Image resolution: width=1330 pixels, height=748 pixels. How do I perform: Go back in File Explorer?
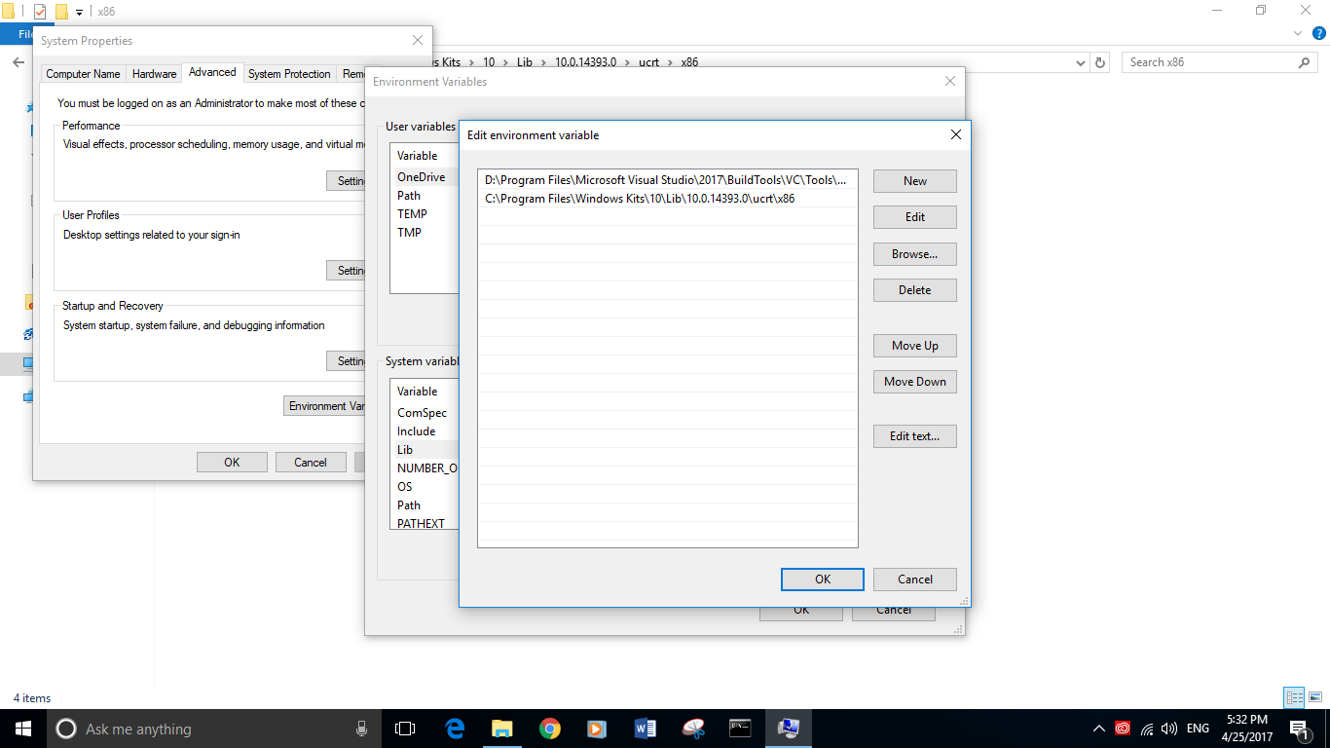[18, 62]
